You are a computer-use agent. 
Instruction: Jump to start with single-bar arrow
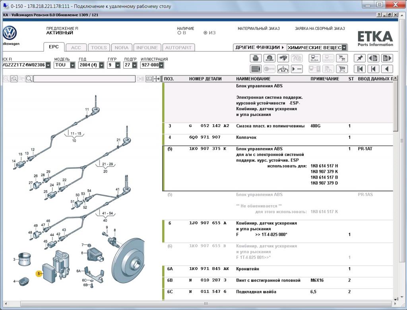(374, 69)
